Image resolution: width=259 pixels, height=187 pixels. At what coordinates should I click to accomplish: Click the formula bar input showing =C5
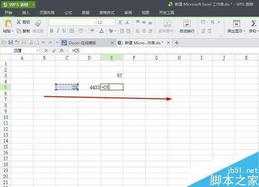tap(163, 51)
